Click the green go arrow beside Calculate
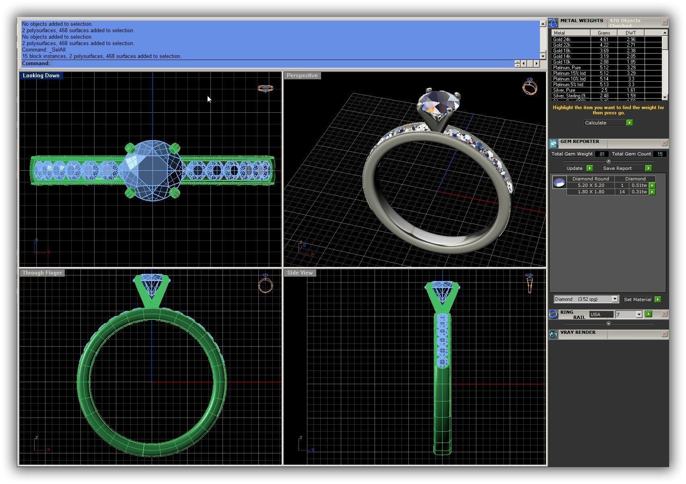Image resolution: width=686 pixels, height=484 pixels. 630,123
